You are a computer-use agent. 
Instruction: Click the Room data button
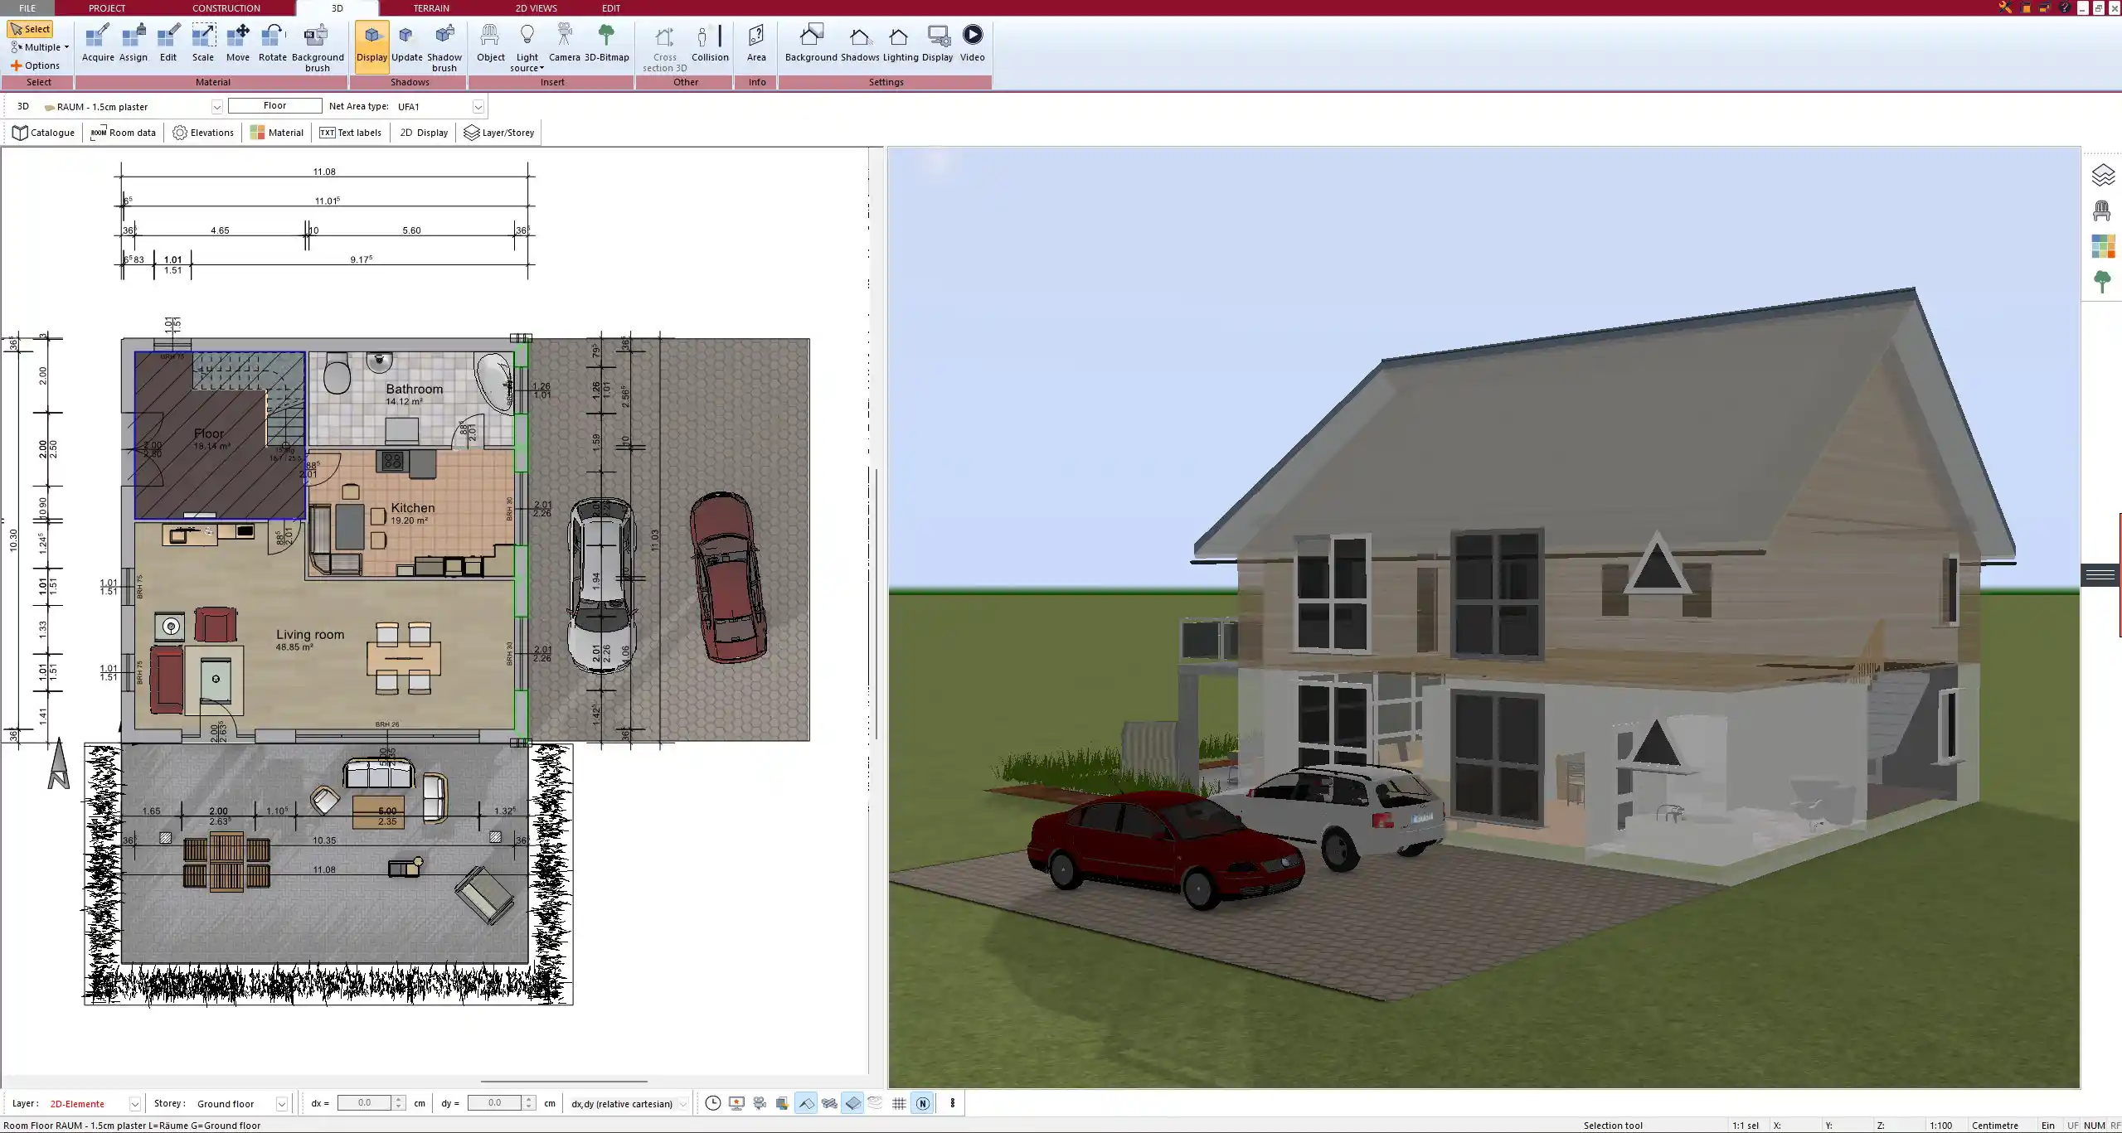(123, 133)
